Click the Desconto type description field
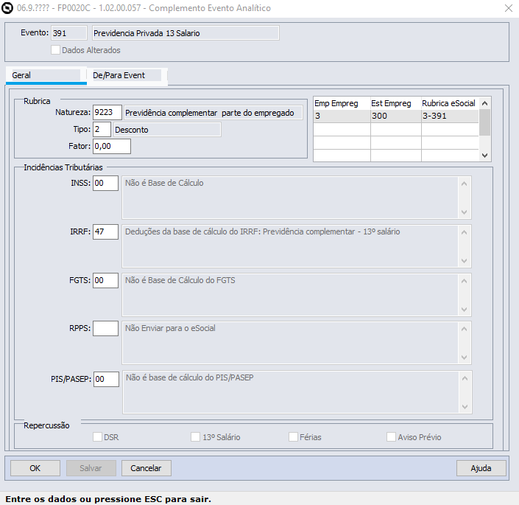This screenshot has height=505, width=519. [167, 130]
